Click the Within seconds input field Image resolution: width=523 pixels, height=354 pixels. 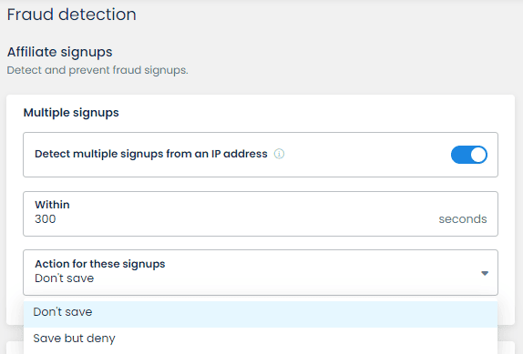click(x=261, y=214)
